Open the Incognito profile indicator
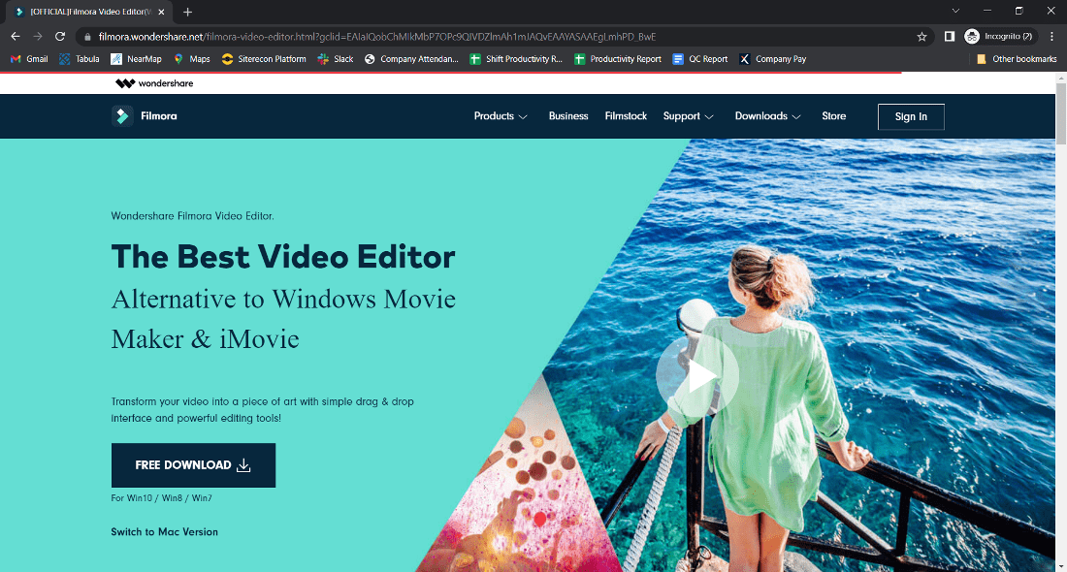Viewport: 1067px width, 572px height. click(999, 37)
